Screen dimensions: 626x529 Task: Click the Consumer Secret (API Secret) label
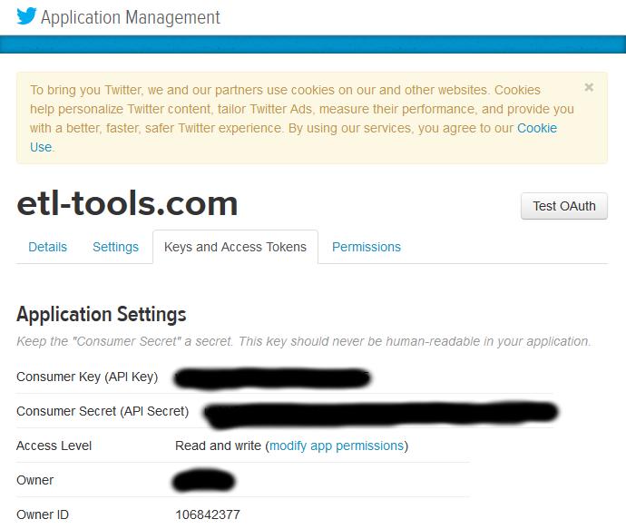(x=103, y=411)
